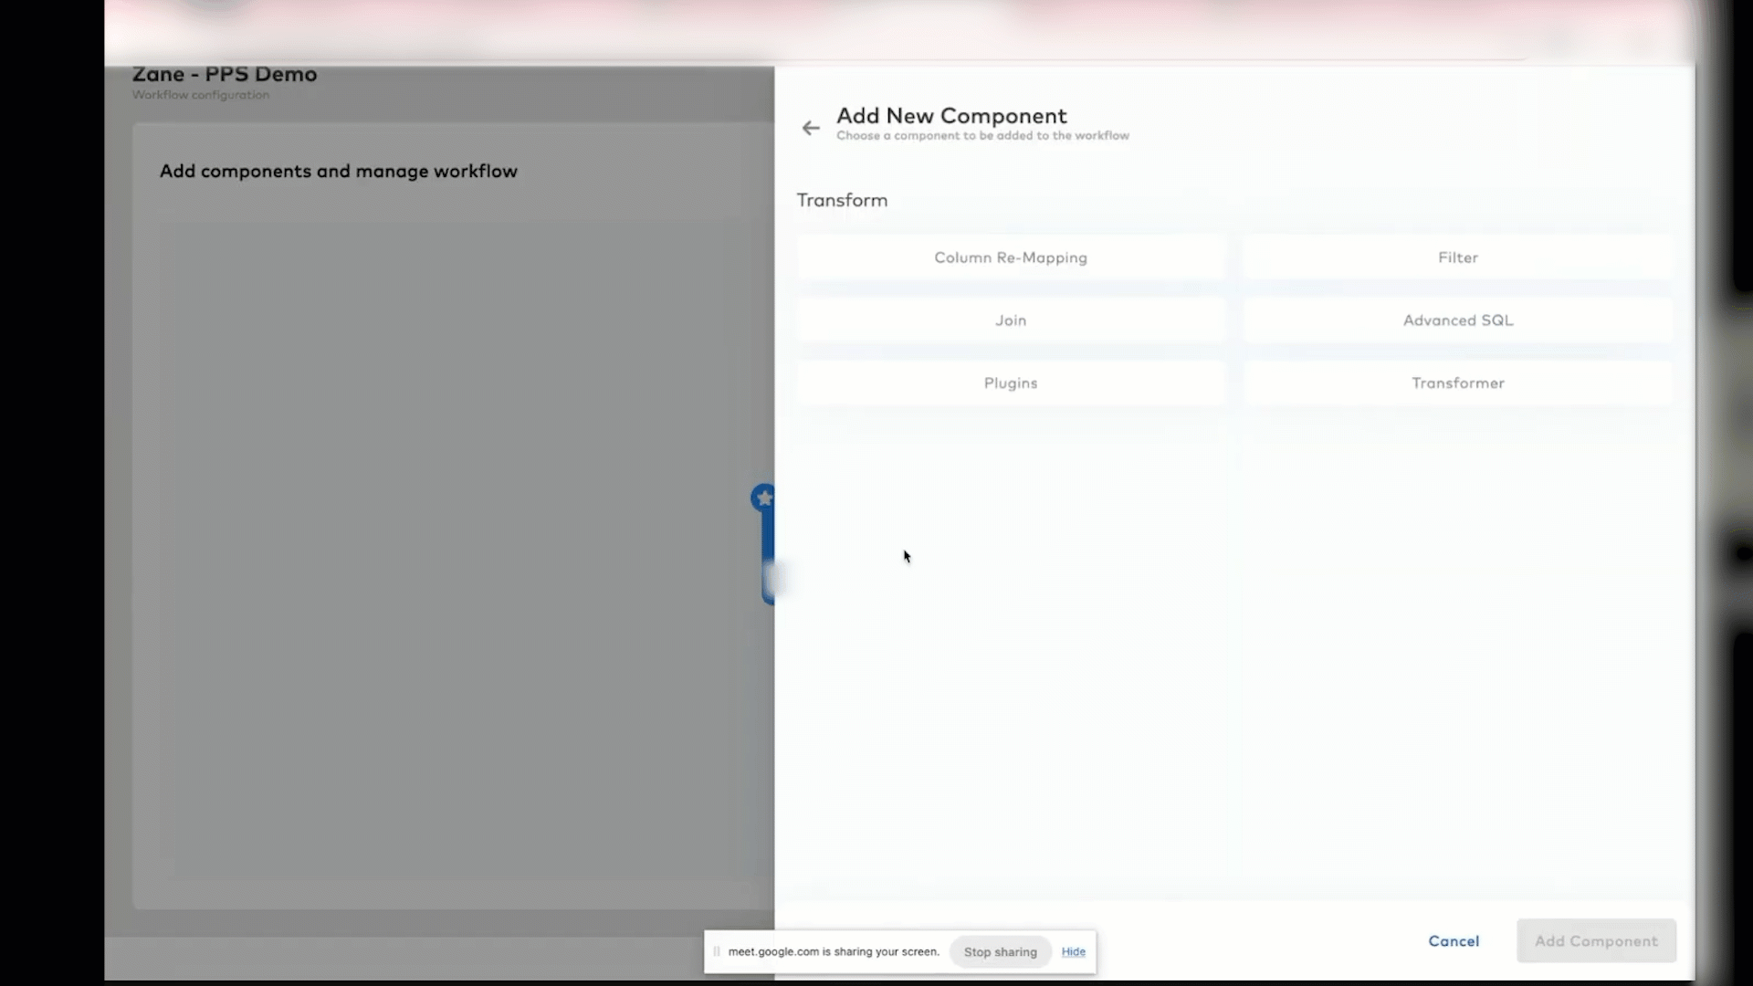Click Hide on the screen sharing banner

pyautogui.click(x=1073, y=951)
